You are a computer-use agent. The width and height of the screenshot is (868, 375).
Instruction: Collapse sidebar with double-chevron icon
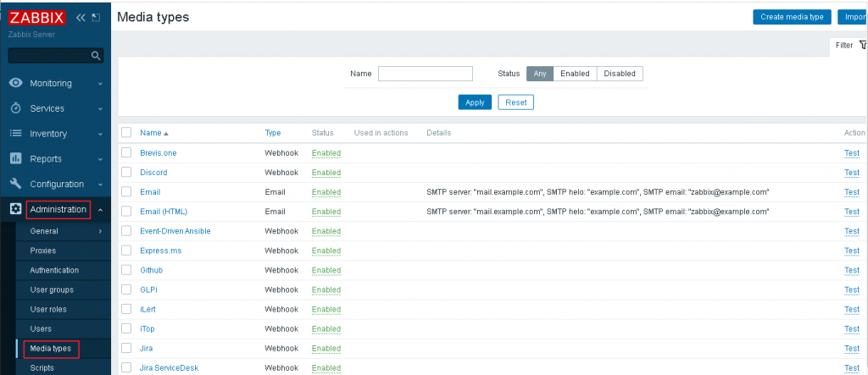81,18
